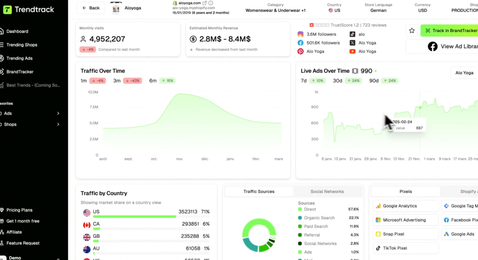Click the Trendtrack logo icon
The image size is (478, 260).
point(7,10)
